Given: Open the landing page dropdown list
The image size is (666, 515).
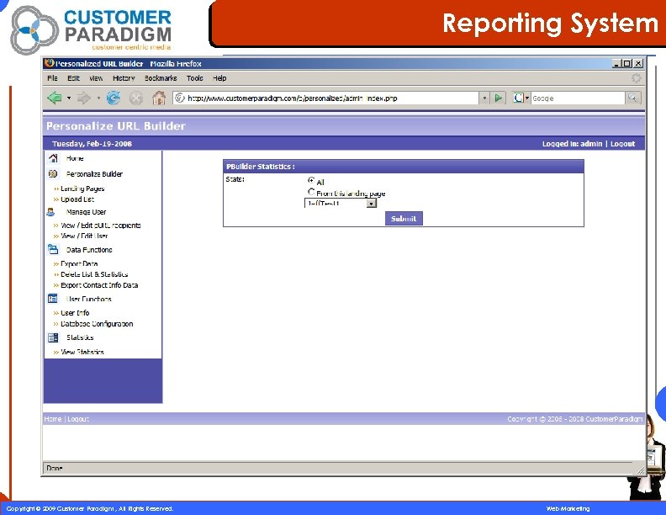Looking at the screenshot, I should click(341, 203).
